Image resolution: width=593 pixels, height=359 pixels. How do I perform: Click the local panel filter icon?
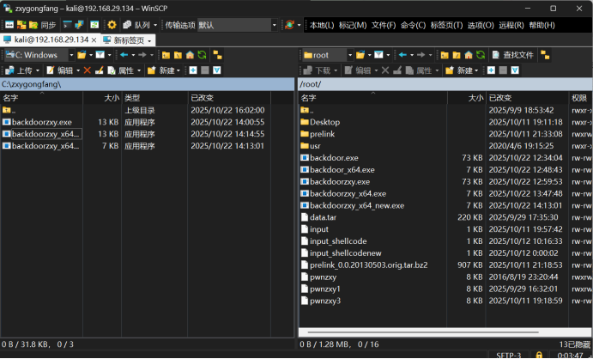click(x=100, y=55)
